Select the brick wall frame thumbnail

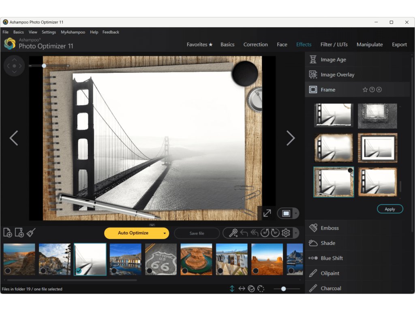click(x=377, y=148)
